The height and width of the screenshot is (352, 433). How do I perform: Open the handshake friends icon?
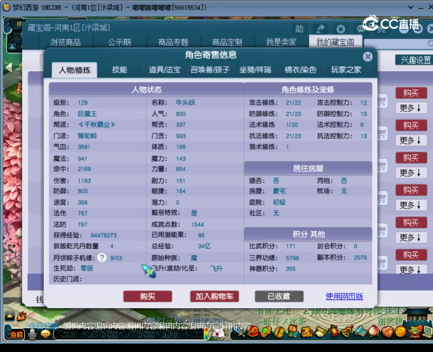tap(388, 332)
